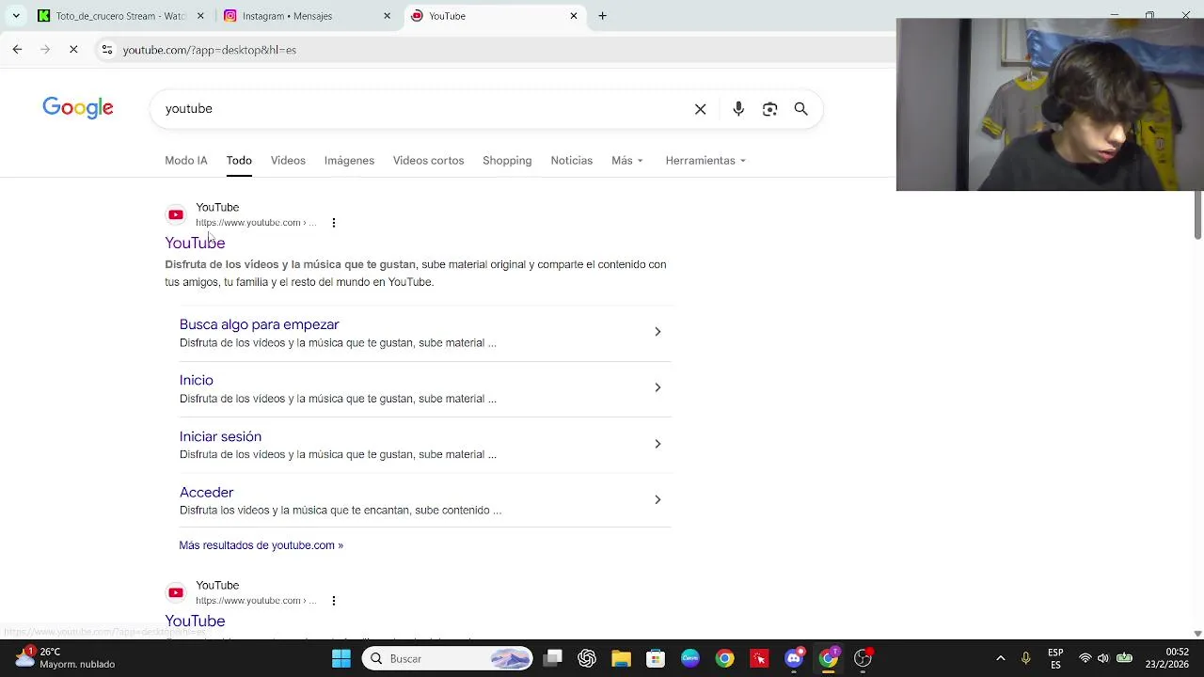Image resolution: width=1204 pixels, height=677 pixels.
Task: Expand the Más dropdown menu
Action: point(626,161)
